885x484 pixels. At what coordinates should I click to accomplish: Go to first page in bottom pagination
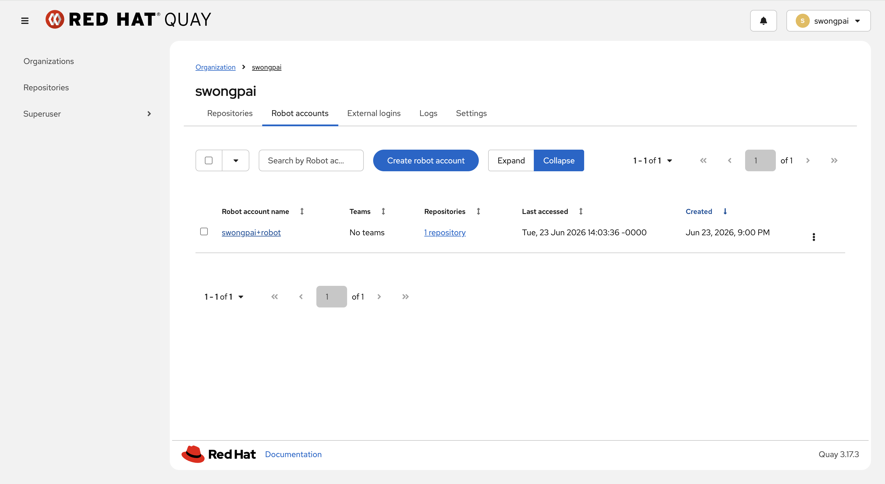pyautogui.click(x=274, y=297)
